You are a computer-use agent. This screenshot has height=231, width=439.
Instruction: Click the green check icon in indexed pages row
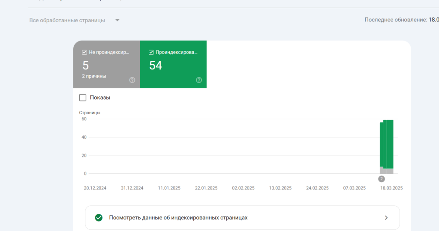tap(99, 218)
